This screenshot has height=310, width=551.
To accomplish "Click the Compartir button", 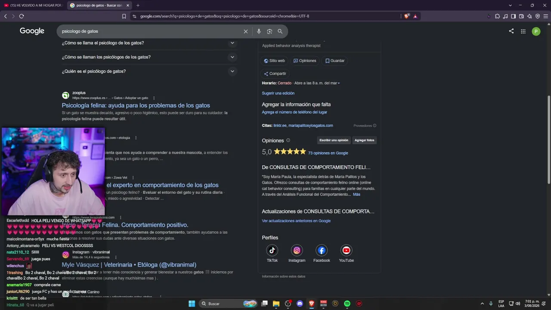I will pos(275,74).
